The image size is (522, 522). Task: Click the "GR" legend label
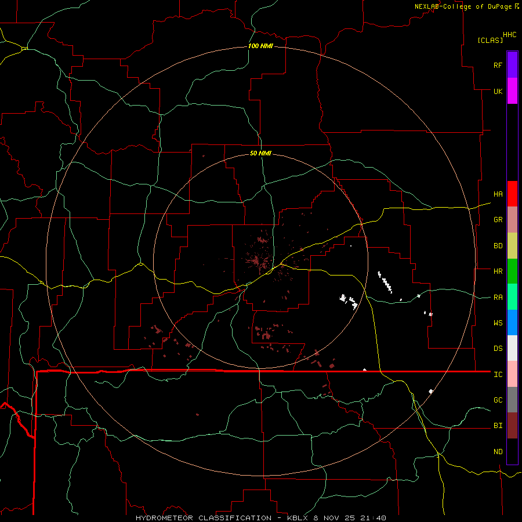tap(498, 220)
